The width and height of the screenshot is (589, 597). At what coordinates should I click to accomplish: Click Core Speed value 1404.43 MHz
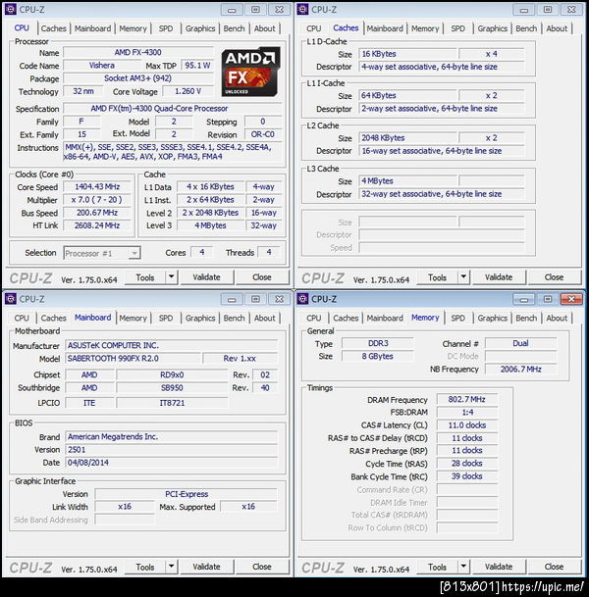(x=97, y=186)
